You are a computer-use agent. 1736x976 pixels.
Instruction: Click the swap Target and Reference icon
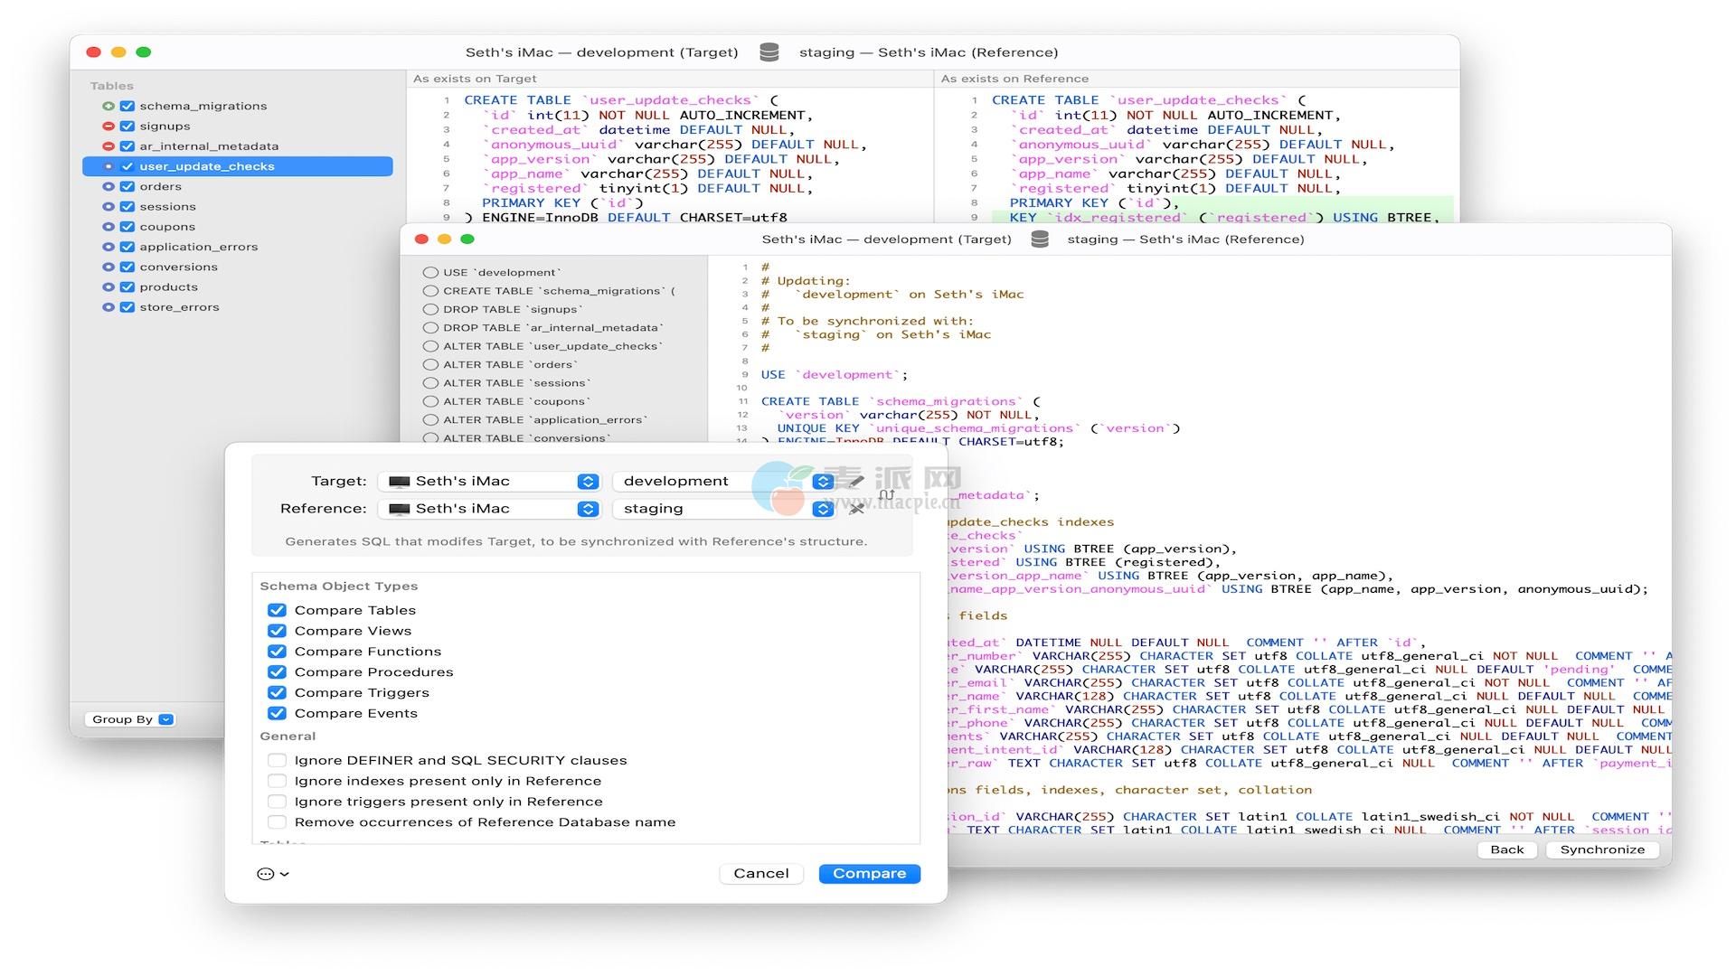pyautogui.click(x=887, y=494)
